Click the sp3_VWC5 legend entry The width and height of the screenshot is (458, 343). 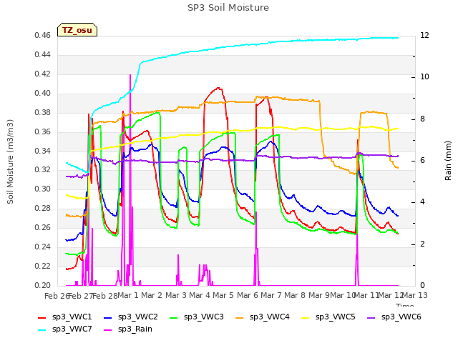coord(328,317)
